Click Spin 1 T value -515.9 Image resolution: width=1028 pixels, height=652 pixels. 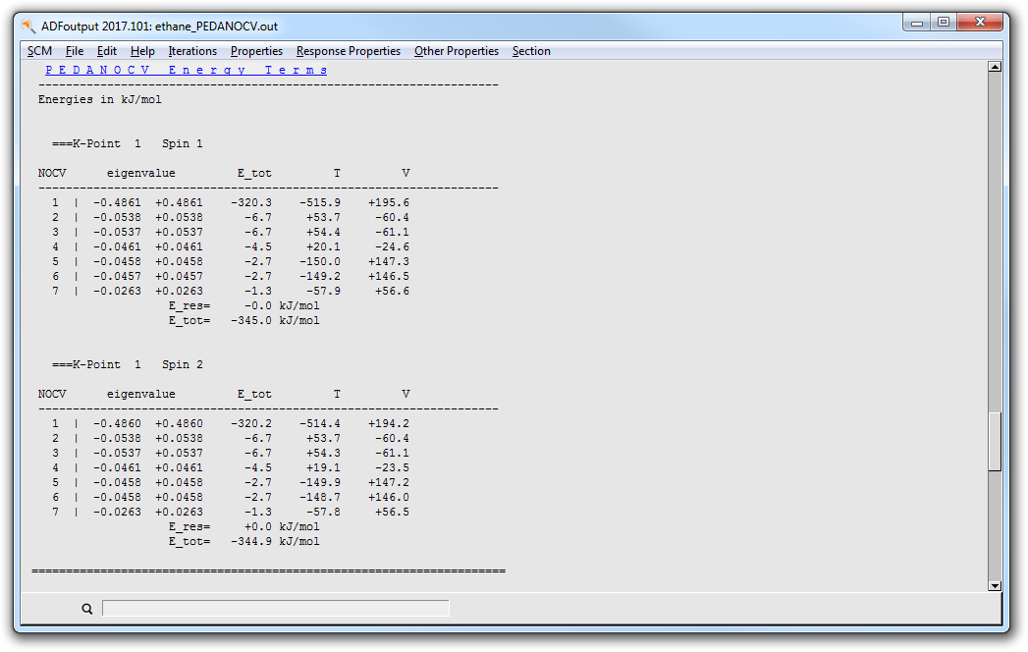320,202
